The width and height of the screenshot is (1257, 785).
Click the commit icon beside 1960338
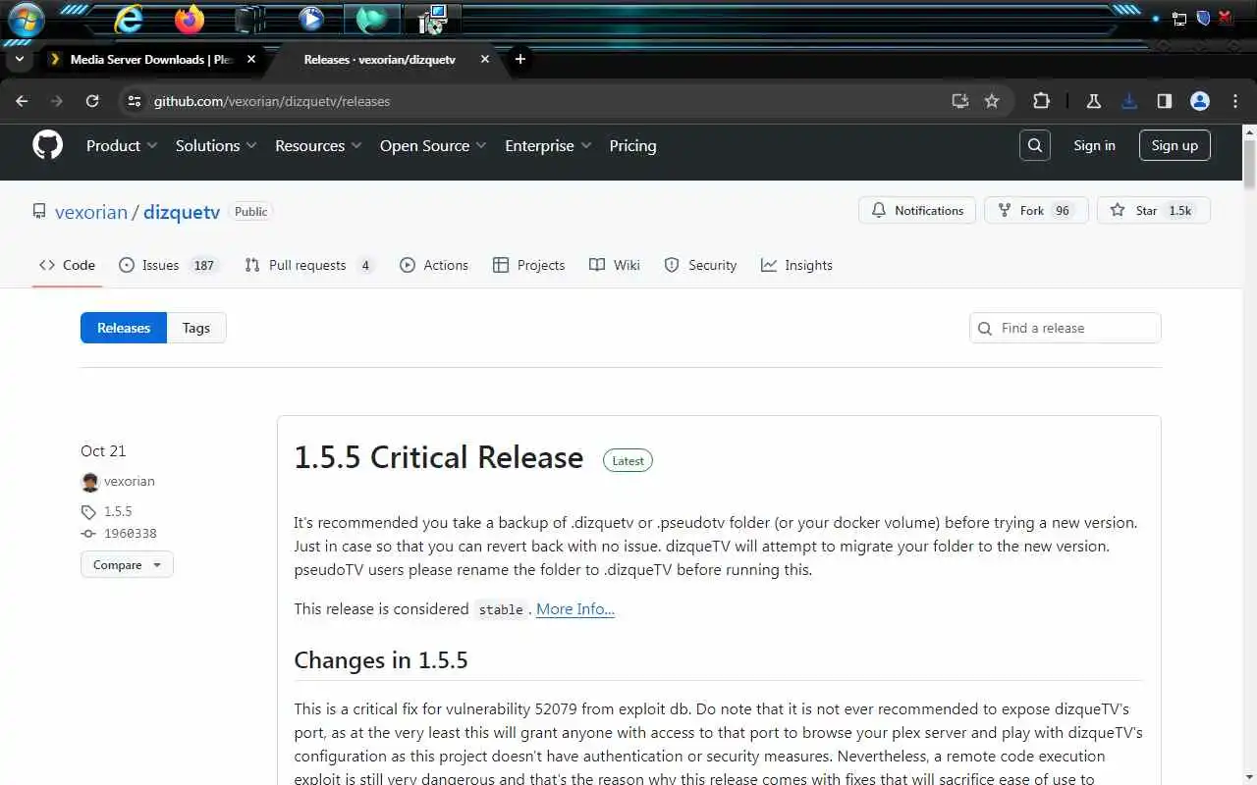coord(88,534)
